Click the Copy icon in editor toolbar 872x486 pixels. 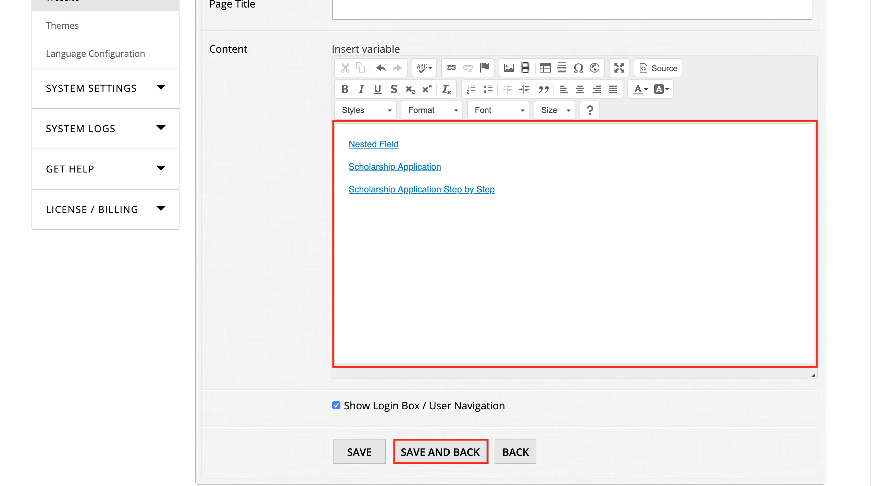361,68
